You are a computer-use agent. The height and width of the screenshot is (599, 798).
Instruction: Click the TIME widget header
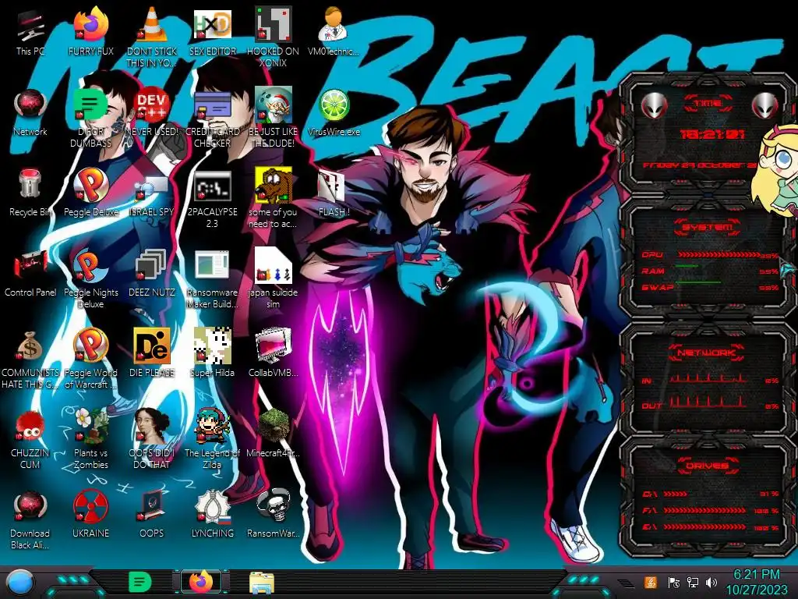tap(708, 103)
